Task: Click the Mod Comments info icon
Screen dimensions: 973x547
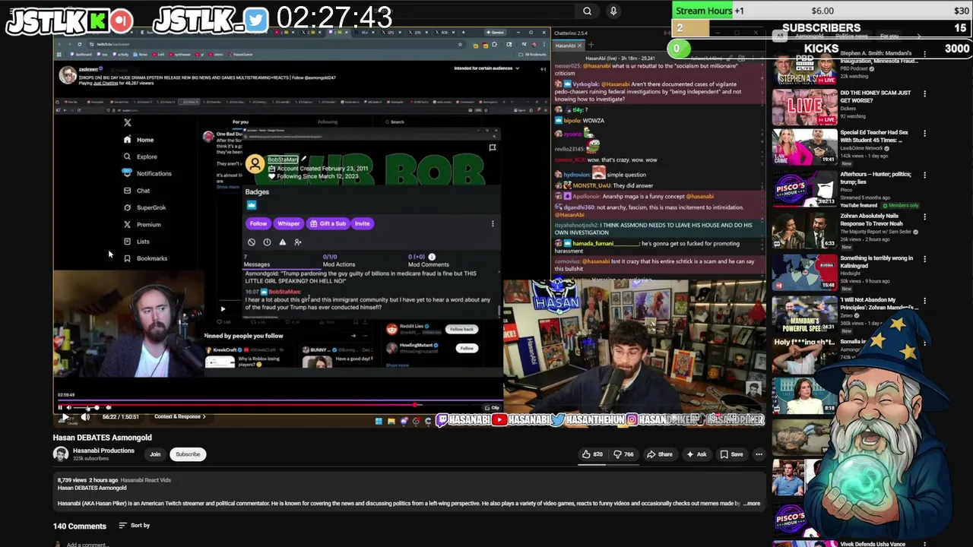Action: click(x=432, y=257)
